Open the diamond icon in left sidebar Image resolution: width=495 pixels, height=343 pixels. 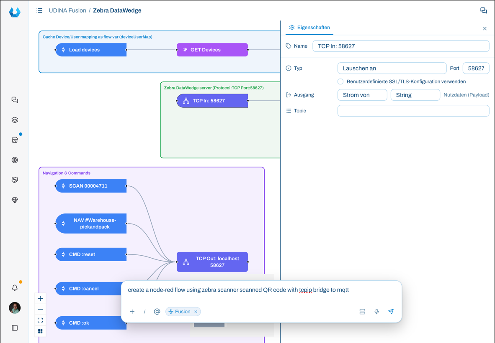15,200
